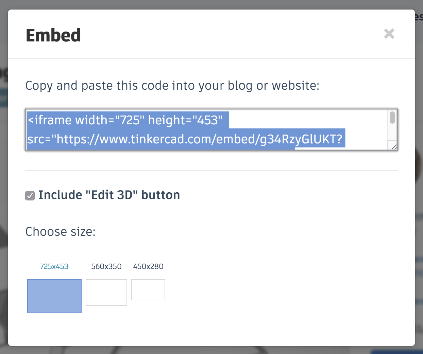Click the height="453" attribute in the code
Screen dimensions: 423x354
tap(187, 120)
